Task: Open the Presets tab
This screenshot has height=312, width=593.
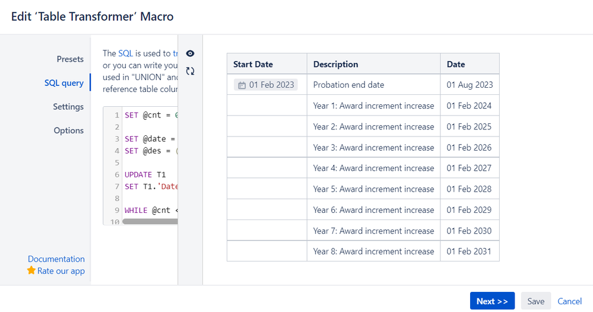Action: [70, 59]
